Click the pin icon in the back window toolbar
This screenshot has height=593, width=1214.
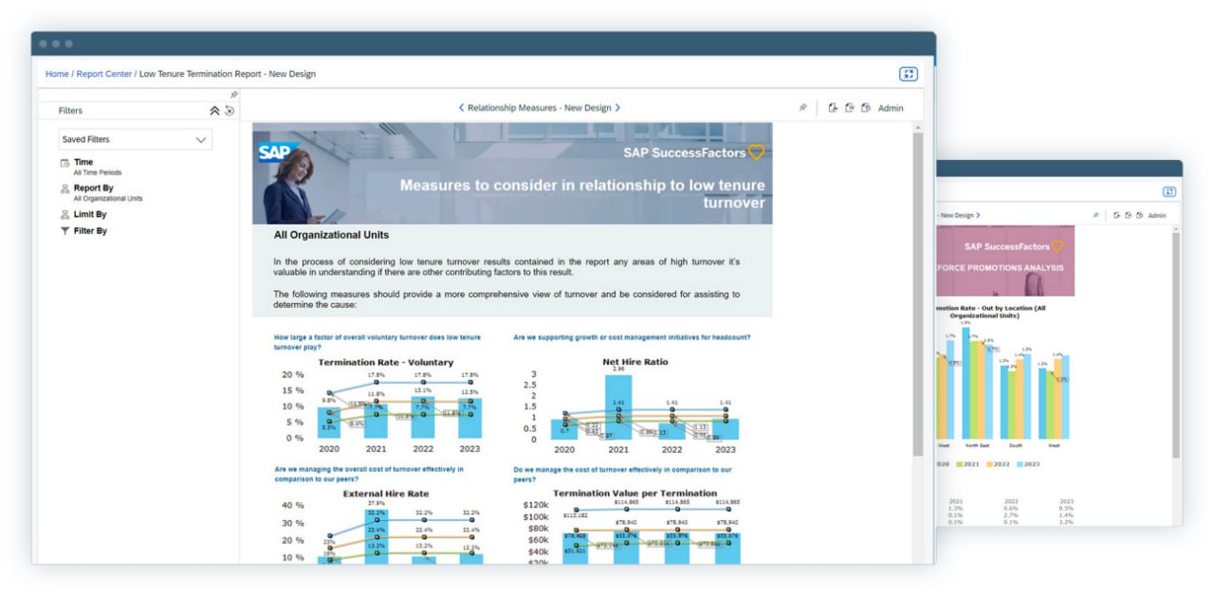pyautogui.click(x=1095, y=215)
